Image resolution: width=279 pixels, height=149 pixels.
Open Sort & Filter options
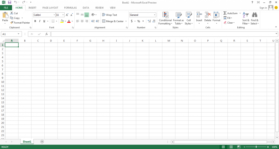point(246,18)
